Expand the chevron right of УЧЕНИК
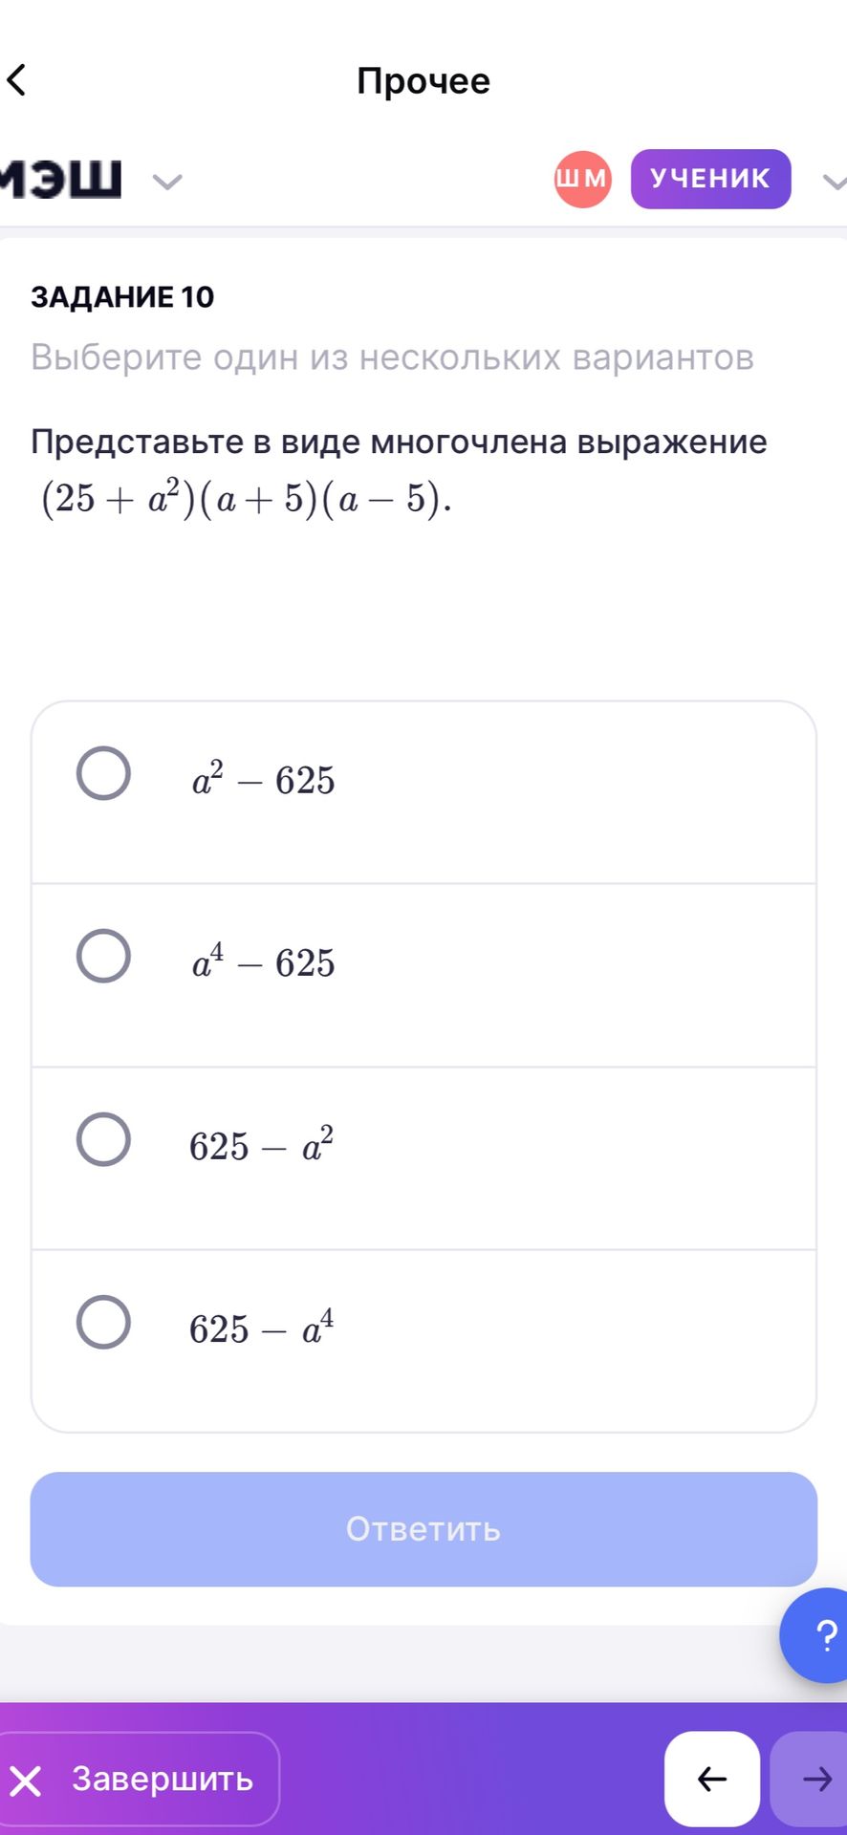 [x=835, y=181]
